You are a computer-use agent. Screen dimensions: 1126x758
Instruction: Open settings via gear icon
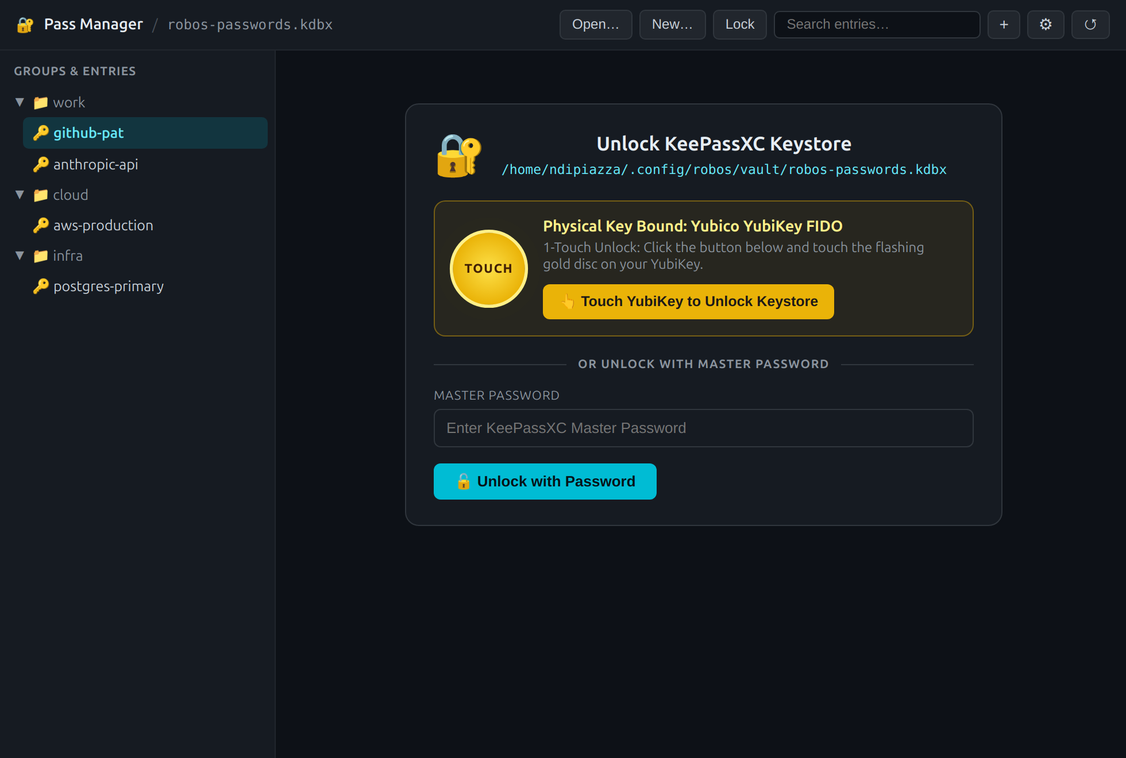1046,25
